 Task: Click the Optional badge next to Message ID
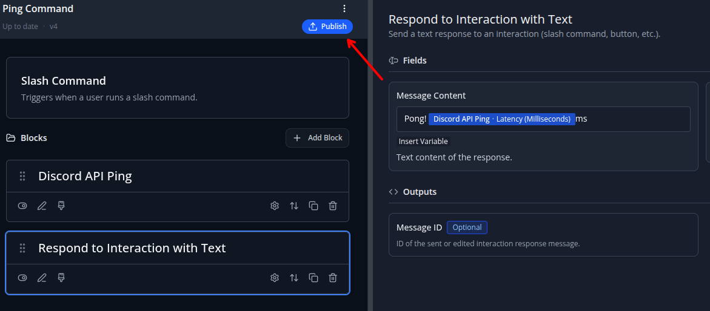tap(467, 228)
